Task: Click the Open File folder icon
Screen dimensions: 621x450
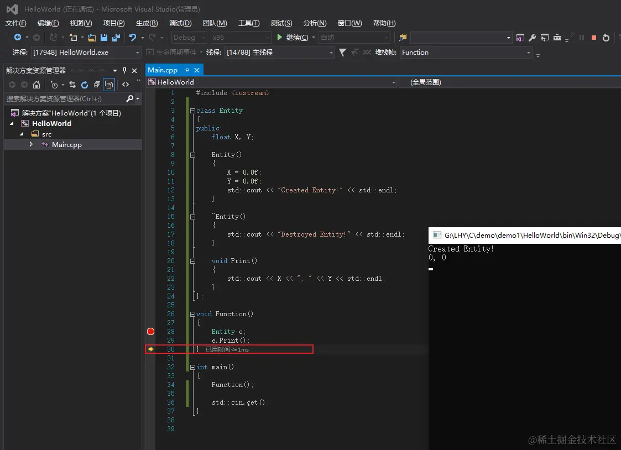Action: [91, 37]
